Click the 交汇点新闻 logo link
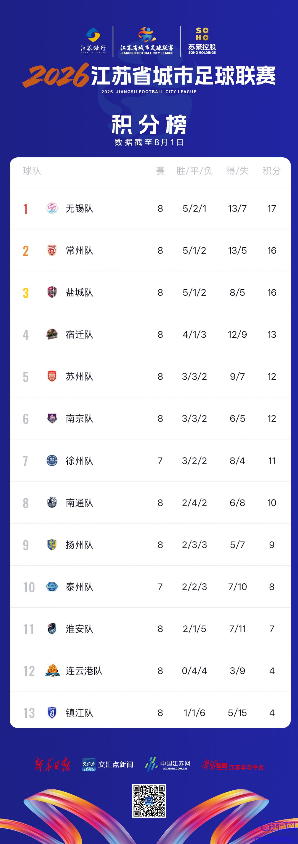298x844 pixels. coord(108,764)
